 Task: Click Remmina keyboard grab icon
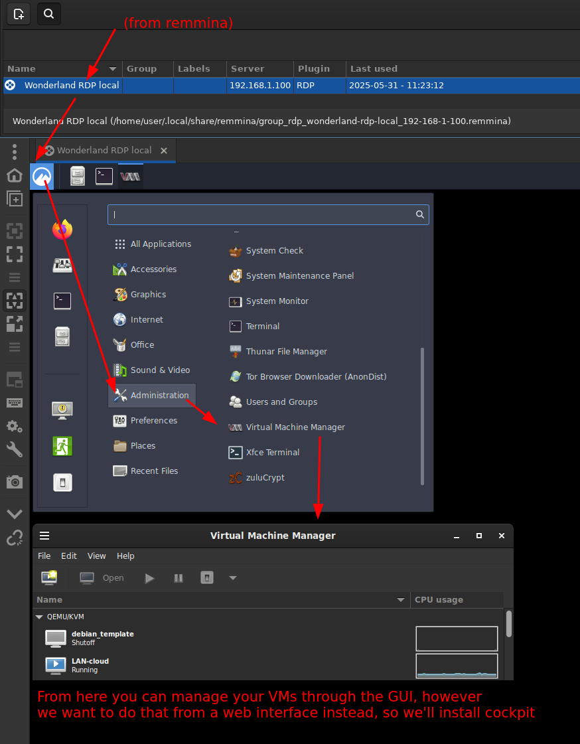point(15,403)
